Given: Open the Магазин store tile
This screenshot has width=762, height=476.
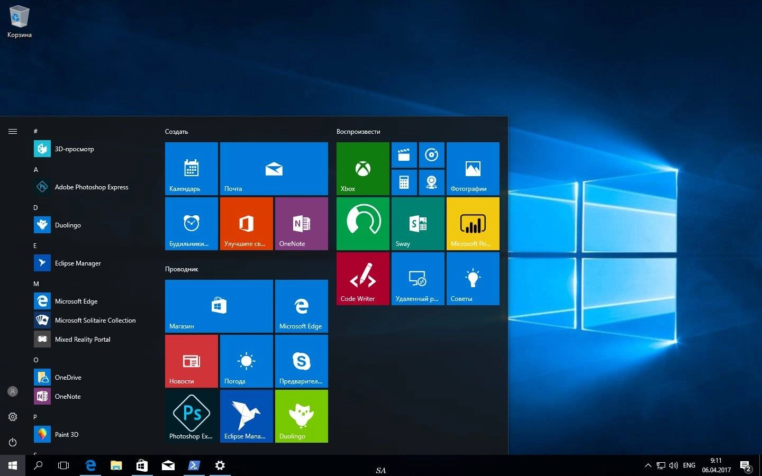Looking at the screenshot, I should (219, 306).
